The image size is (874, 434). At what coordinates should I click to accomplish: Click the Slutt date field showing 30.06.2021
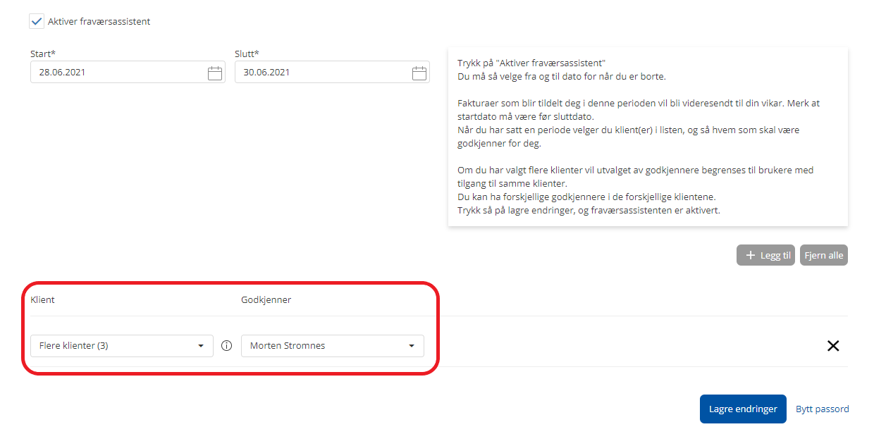[x=321, y=73]
